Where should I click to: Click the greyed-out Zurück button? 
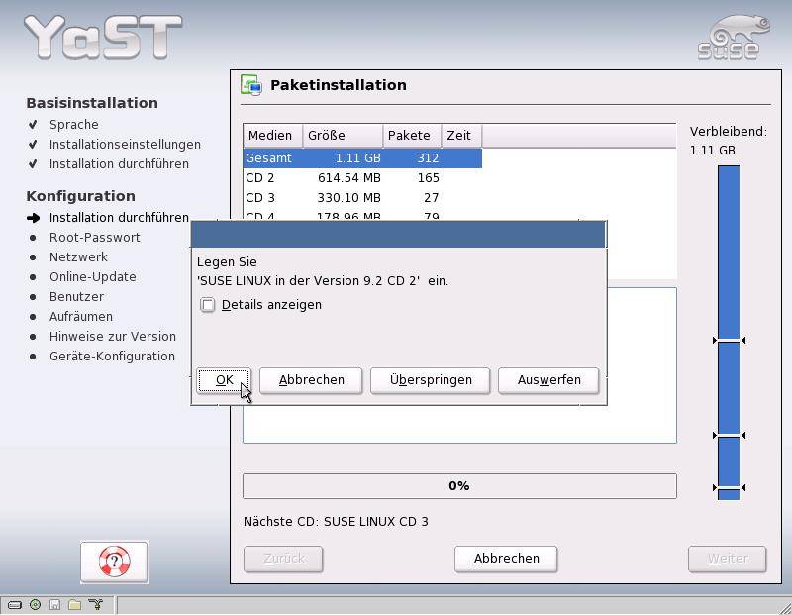[283, 559]
